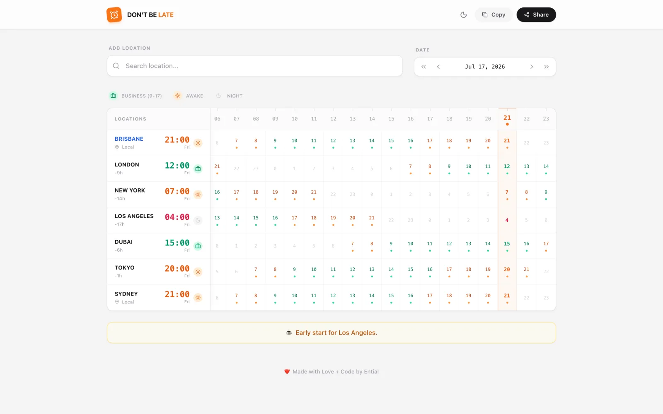This screenshot has height=414, width=663.
Task: Go back one day with left chevron
Action: pyautogui.click(x=438, y=67)
